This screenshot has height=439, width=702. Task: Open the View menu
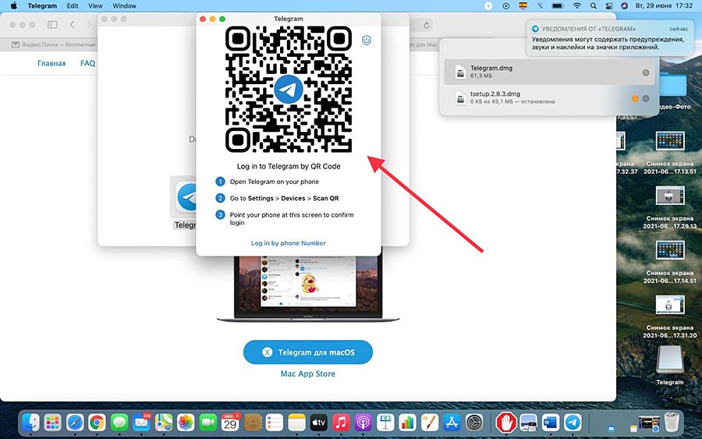[95, 5]
